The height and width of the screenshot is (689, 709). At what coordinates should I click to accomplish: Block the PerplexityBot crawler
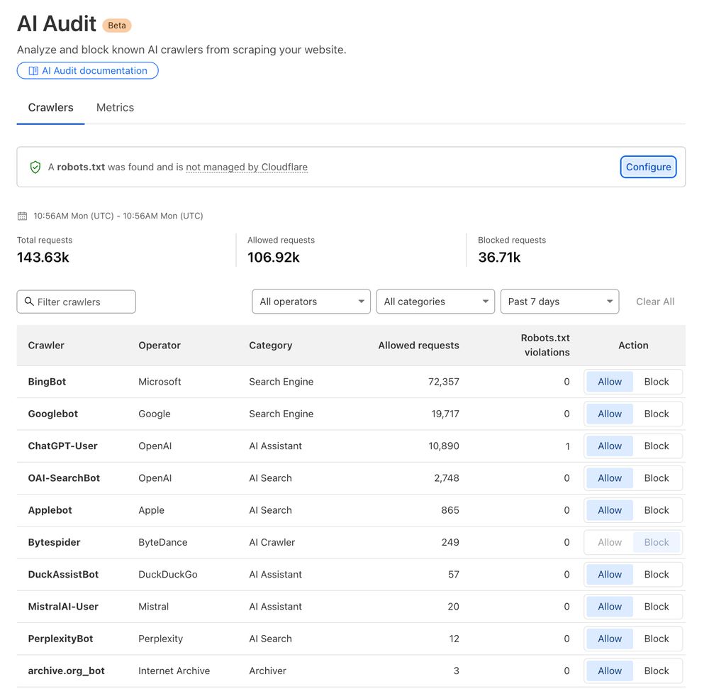coord(656,639)
